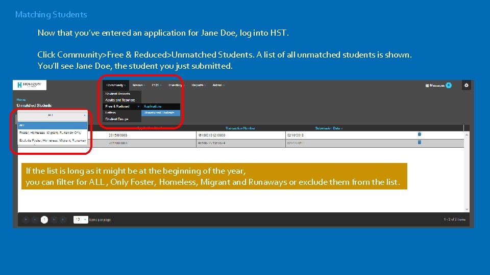The height and width of the screenshot is (275, 490).
Task: Click transaction number in first row
Action: click(211, 135)
